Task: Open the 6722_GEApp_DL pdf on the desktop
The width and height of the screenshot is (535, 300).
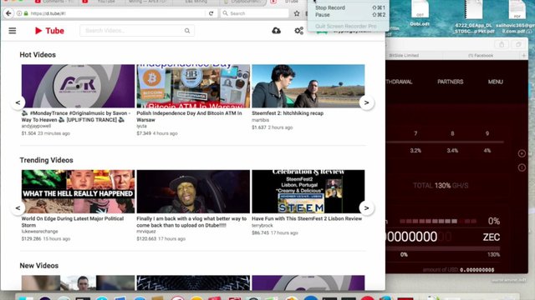Action: [x=474, y=17]
